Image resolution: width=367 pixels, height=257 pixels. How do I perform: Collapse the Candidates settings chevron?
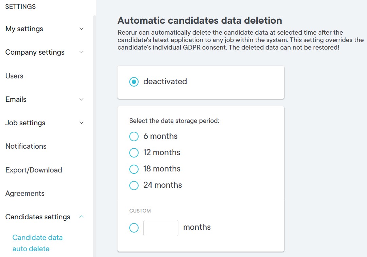(81, 217)
